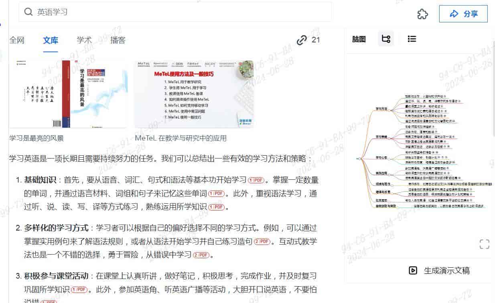Open the 学术 tab
The width and height of the screenshot is (495, 303).
coord(84,40)
